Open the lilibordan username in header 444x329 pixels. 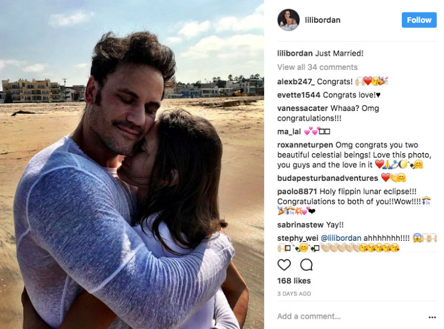tap(323, 20)
